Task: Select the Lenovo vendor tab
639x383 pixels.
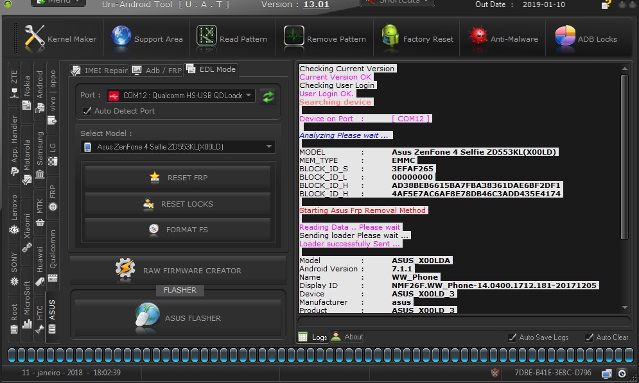Action: click(x=14, y=213)
